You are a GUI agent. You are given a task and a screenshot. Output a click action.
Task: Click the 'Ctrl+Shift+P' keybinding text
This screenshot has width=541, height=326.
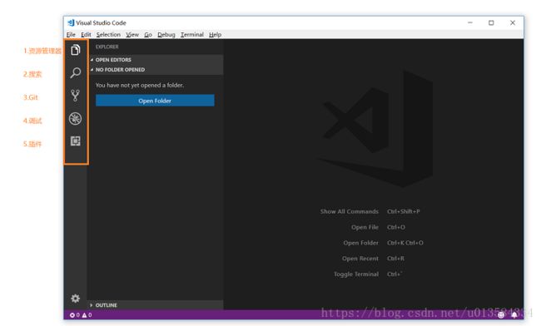coord(404,211)
